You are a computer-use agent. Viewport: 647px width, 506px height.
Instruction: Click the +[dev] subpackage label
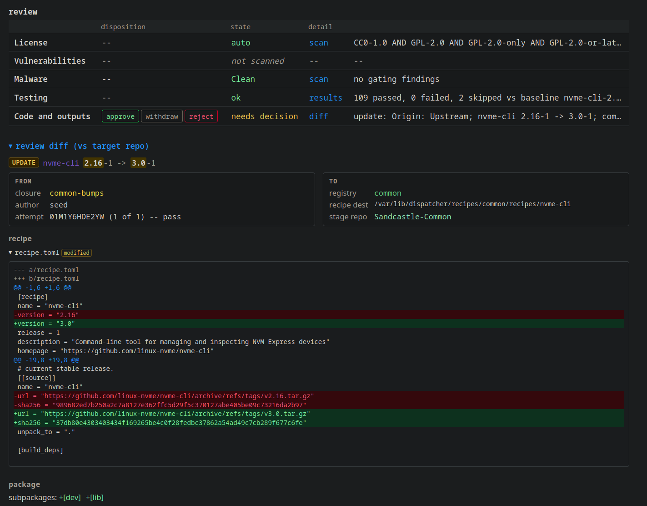(x=70, y=498)
